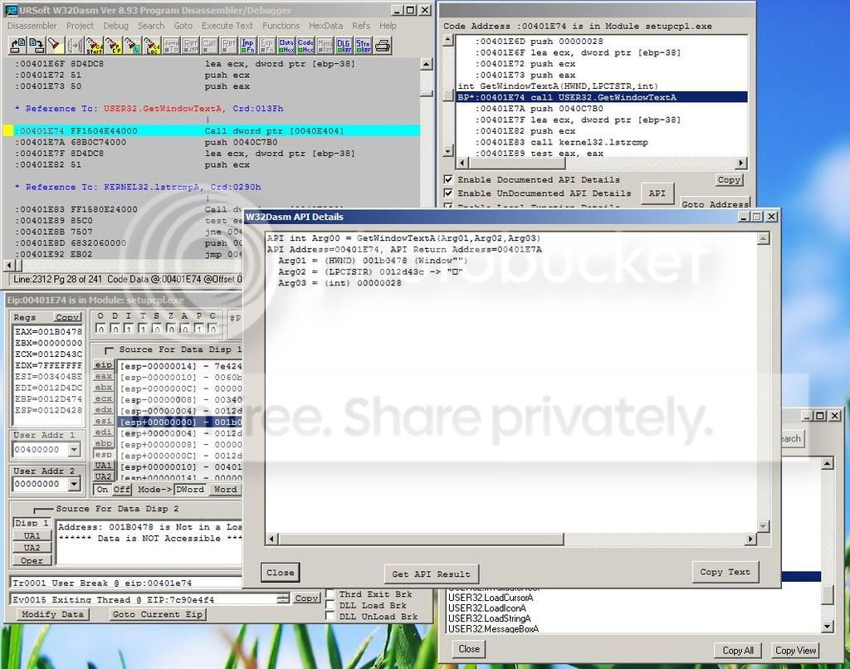Image resolution: width=850 pixels, height=669 pixels.
Task: Click Goto Current Eip button
Action: tap(157, 614)
